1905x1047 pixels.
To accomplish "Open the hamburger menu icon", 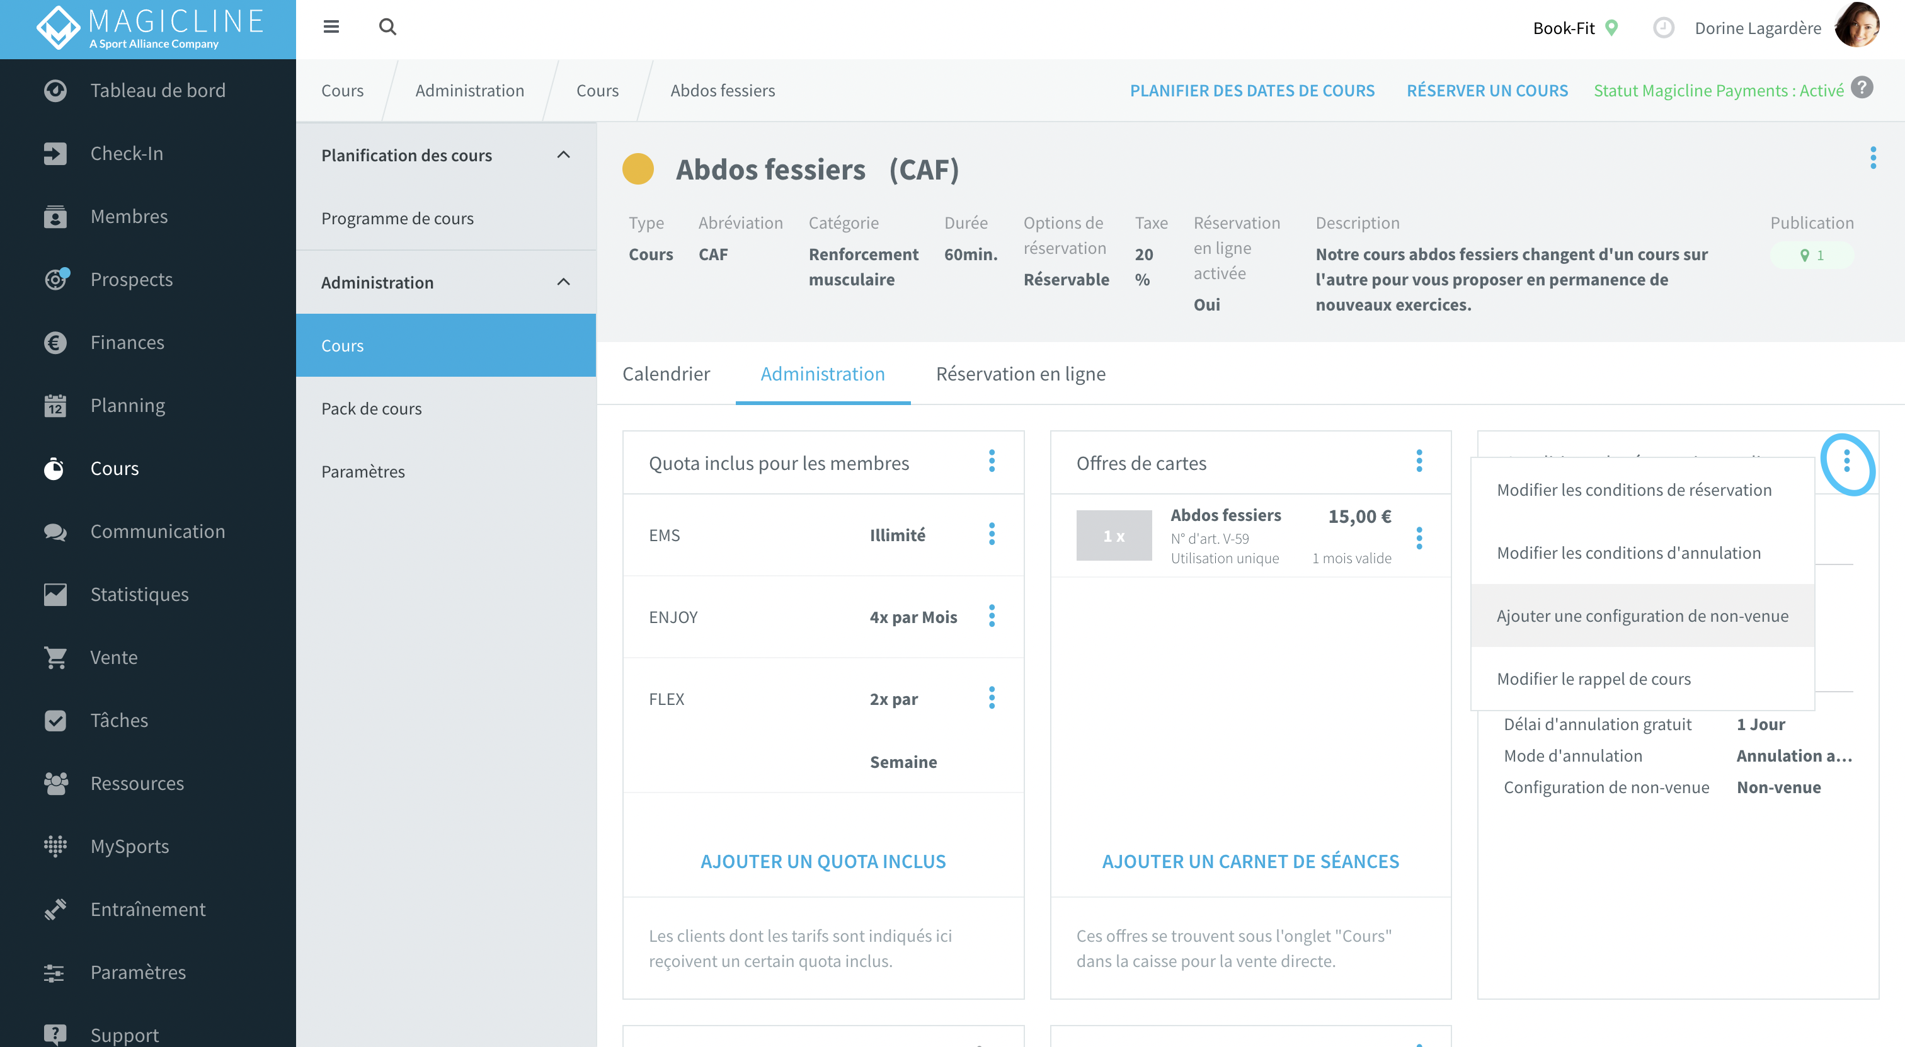I will 331,27.
